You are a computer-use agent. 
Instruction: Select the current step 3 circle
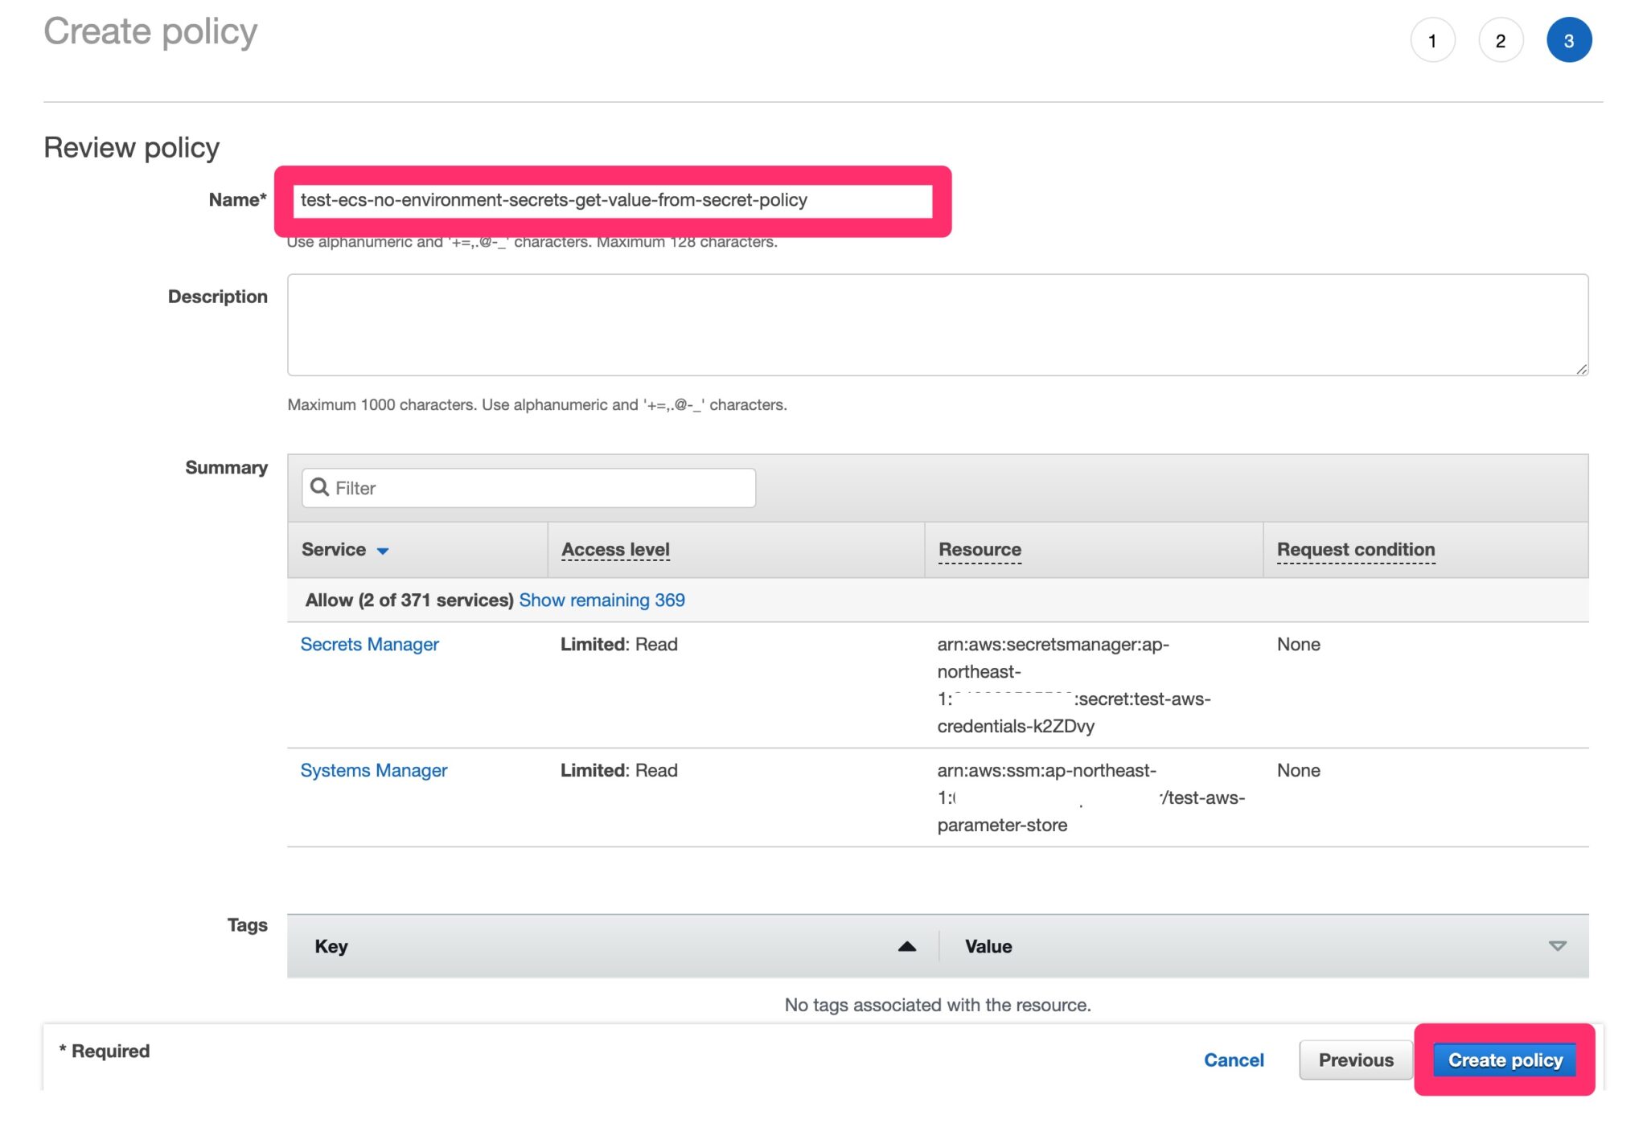pyautogui.click(x=1568, y=40)
